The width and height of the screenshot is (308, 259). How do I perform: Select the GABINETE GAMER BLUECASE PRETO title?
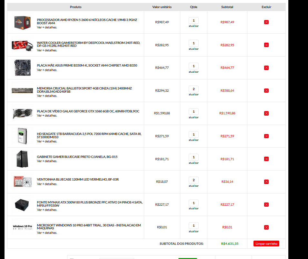(77, 157)
